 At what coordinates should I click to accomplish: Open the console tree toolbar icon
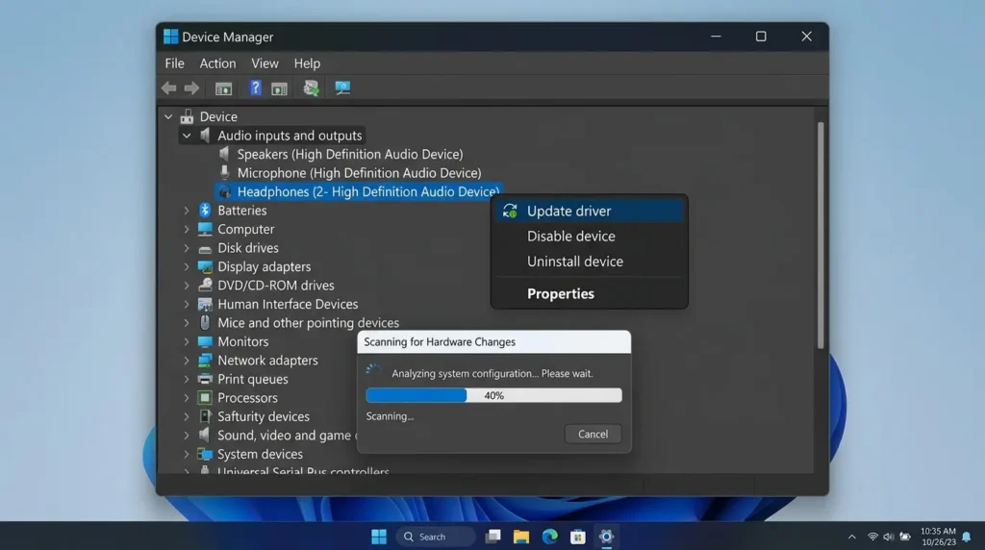[x=223, y=88]
